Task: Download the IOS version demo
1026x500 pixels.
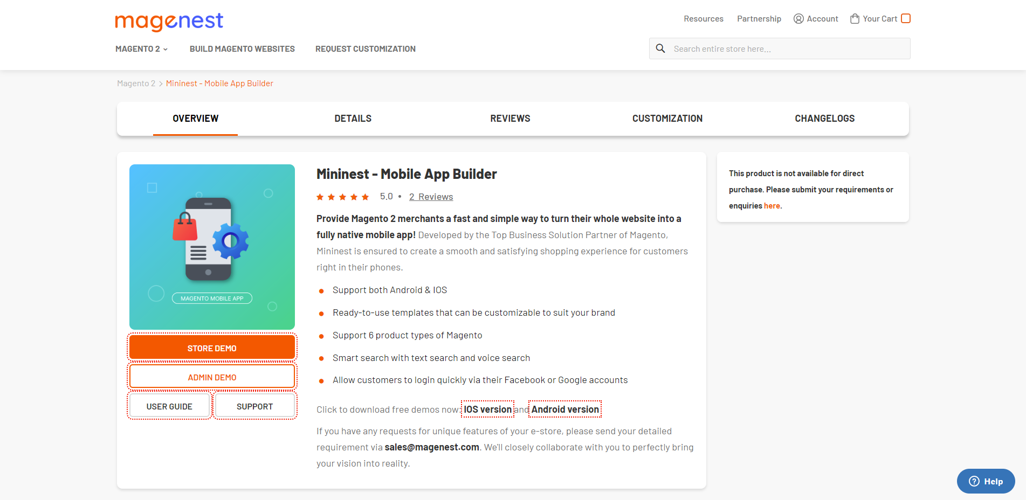Action: click(487, 409)
